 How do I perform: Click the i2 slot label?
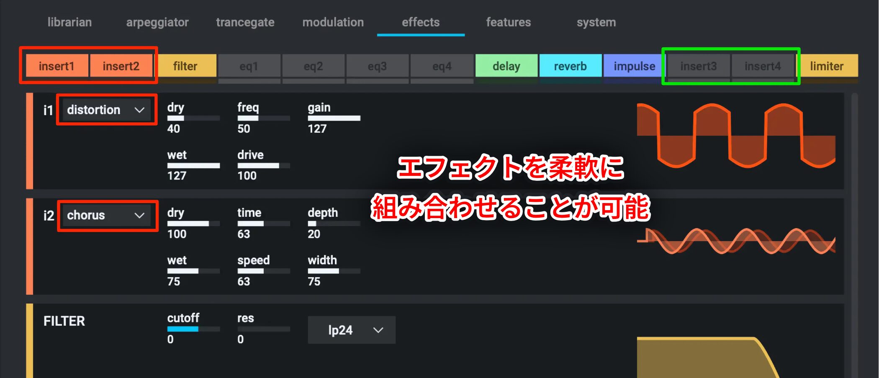[x=49, y=216]
